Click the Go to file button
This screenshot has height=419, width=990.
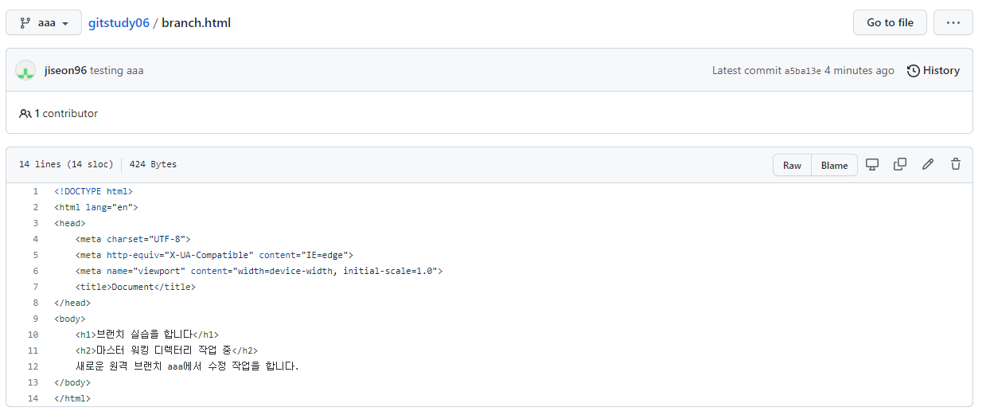point(890,22)
